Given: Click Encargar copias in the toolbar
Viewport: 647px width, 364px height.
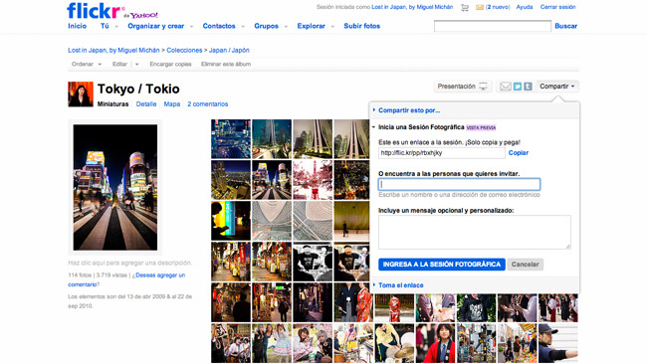Looking at the screenshot, I should point(170,64).
